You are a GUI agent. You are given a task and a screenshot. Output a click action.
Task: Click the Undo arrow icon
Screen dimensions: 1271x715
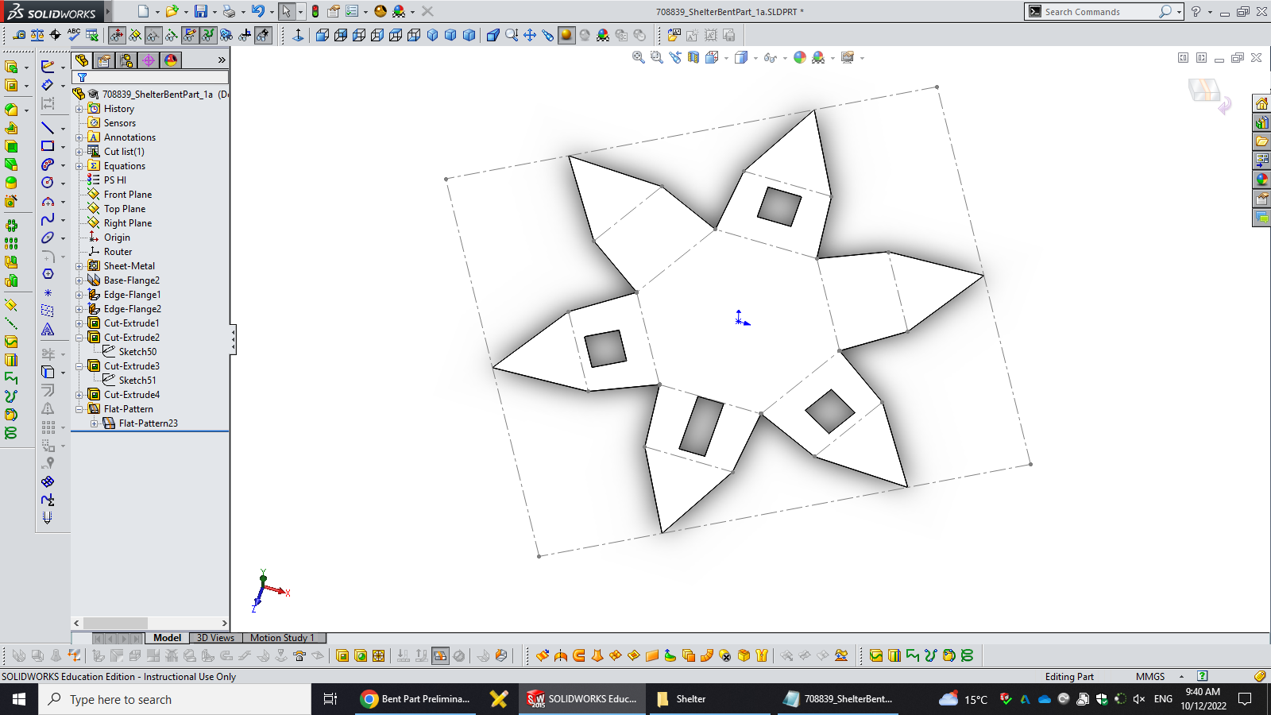(x=258, y=11)
